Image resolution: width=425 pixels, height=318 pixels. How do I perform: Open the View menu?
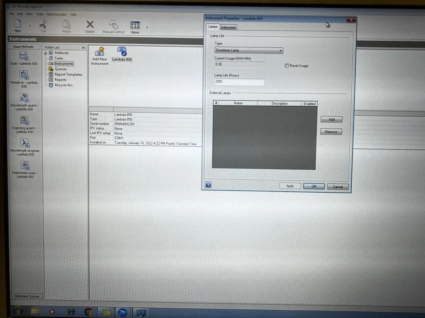click(29, 14)
